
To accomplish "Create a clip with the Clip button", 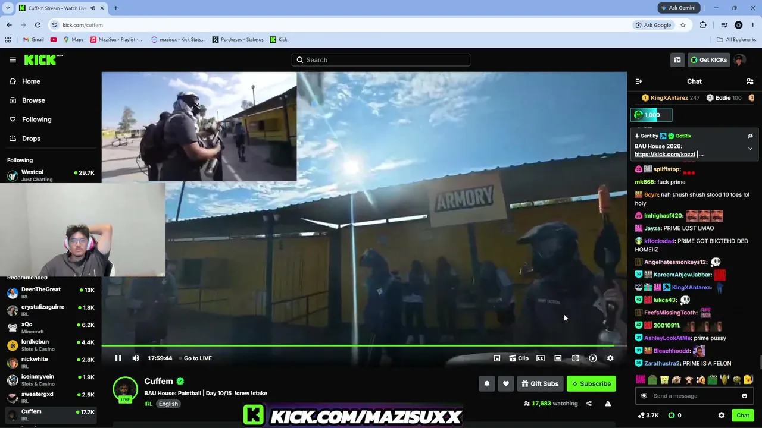I will [x=519, y=358].
